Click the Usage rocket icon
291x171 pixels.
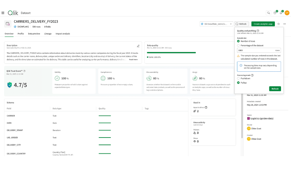[x=195, y=78]
